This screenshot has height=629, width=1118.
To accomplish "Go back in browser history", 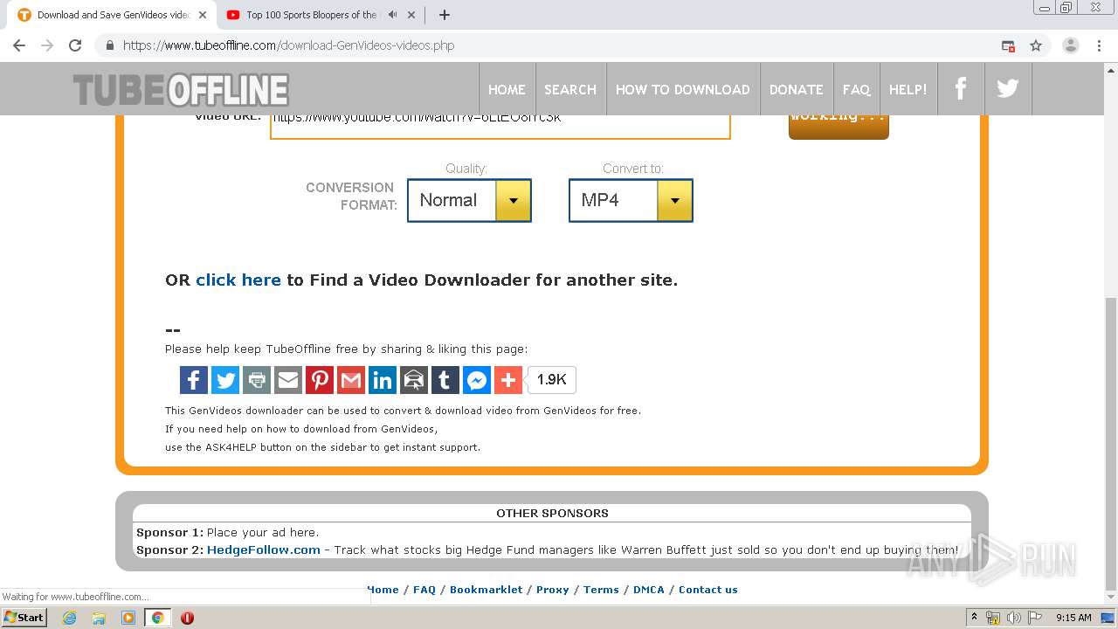I will click(19, 45).
